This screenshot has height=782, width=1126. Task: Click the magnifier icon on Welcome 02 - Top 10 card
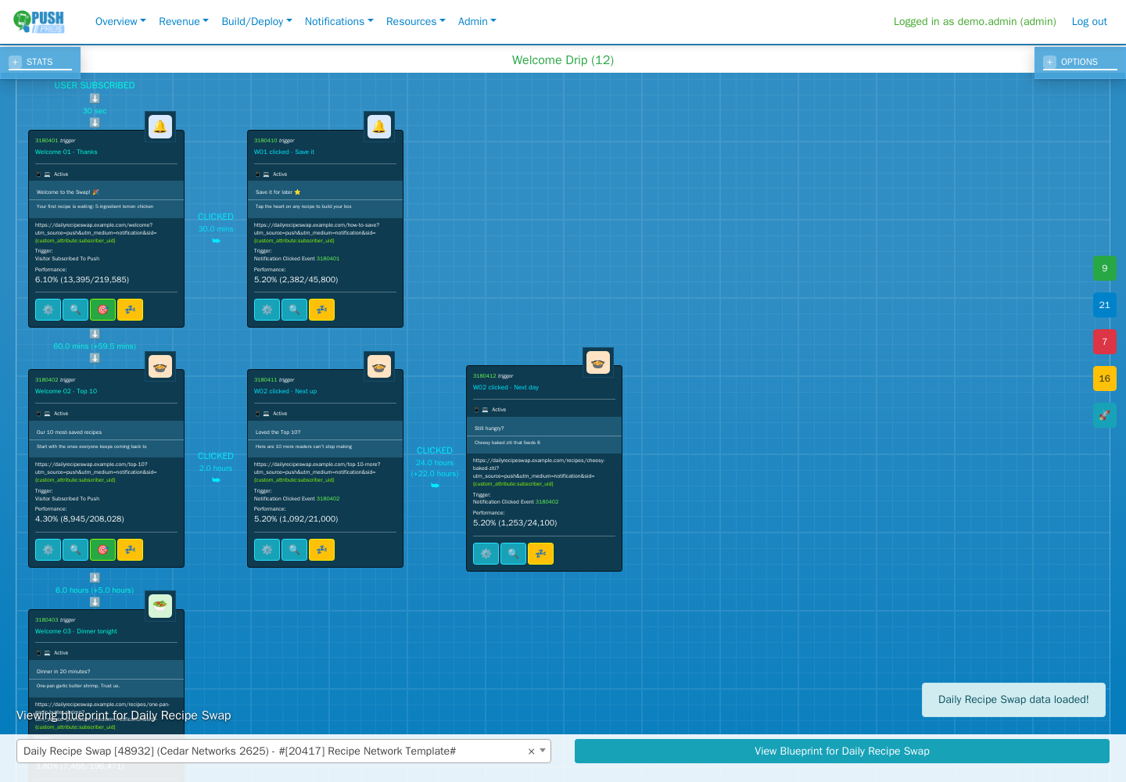click(x=75, y=550)
